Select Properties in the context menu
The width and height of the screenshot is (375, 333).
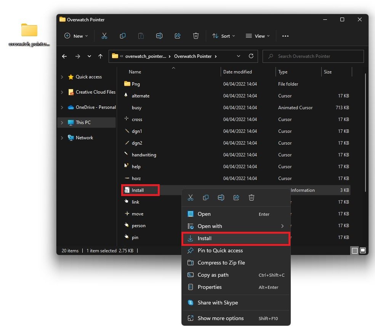(x=210, y=287)
